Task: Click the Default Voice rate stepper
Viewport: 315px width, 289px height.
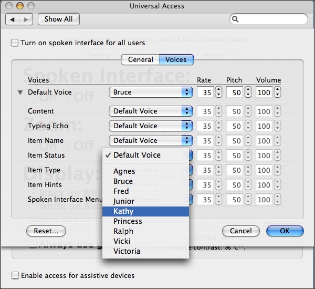Action: point(218,92)
